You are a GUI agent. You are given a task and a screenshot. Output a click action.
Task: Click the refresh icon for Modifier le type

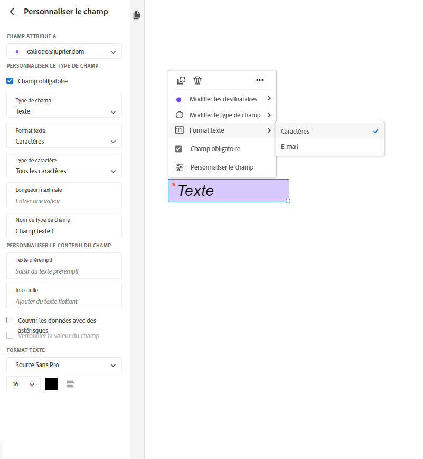pos(180,115)
